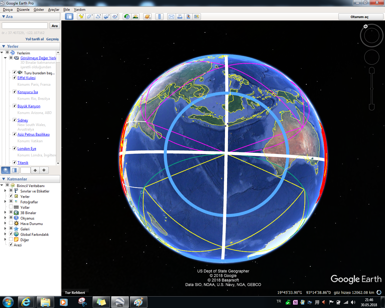The height and width of the screenshot is (308, 385).
Task: Add an image overlay from the toolbar
Action: pos(107,17)
